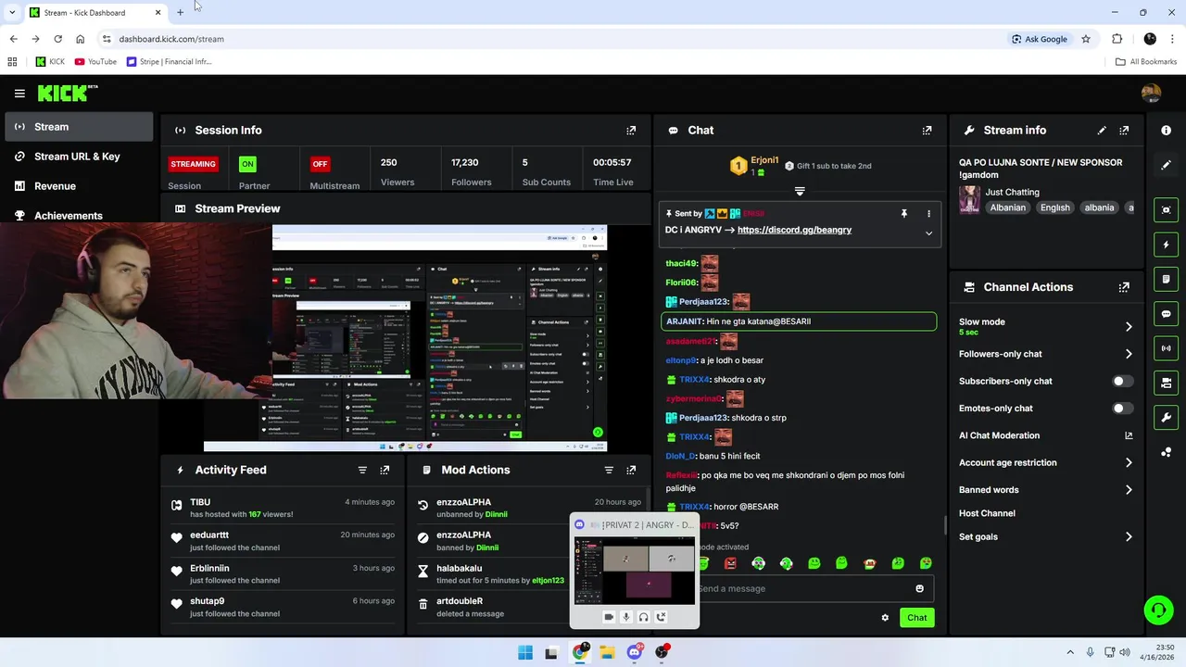
Task: Toggle channel actions widget in right toolbar
Action: 1166,383
